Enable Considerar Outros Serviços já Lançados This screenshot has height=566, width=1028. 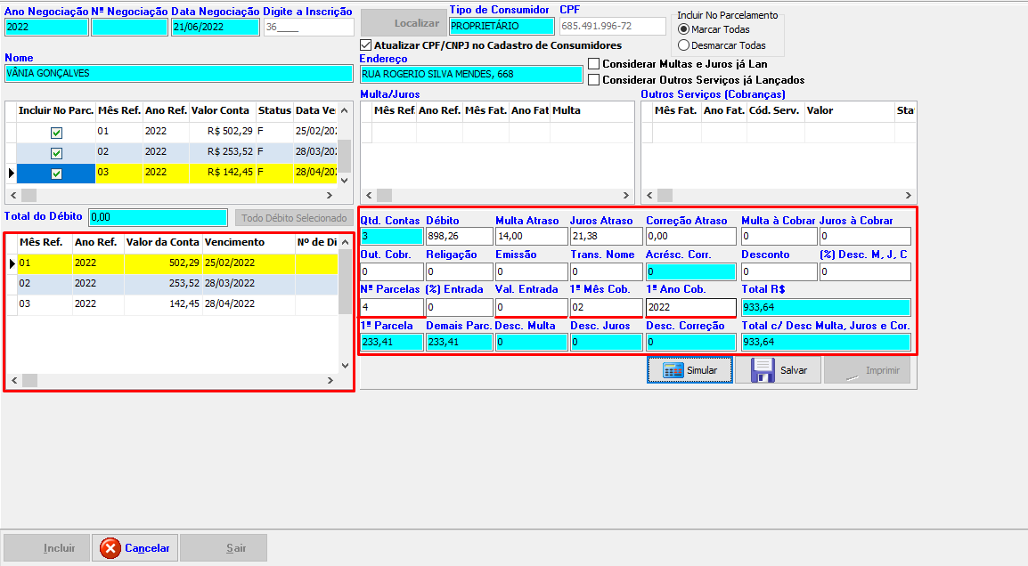(594, 80)
